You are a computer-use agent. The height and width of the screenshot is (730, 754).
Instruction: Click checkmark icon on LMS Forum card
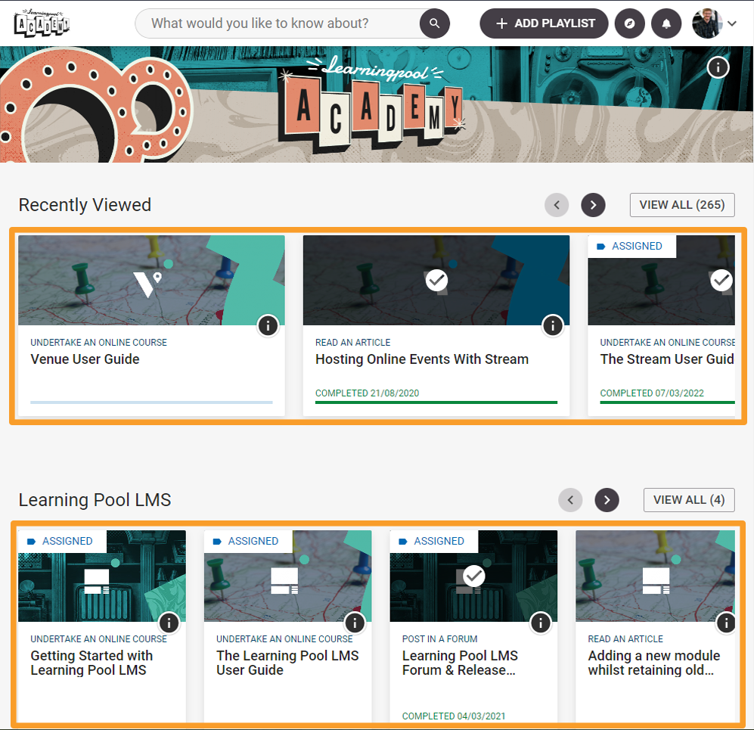(x=473, y=576)
